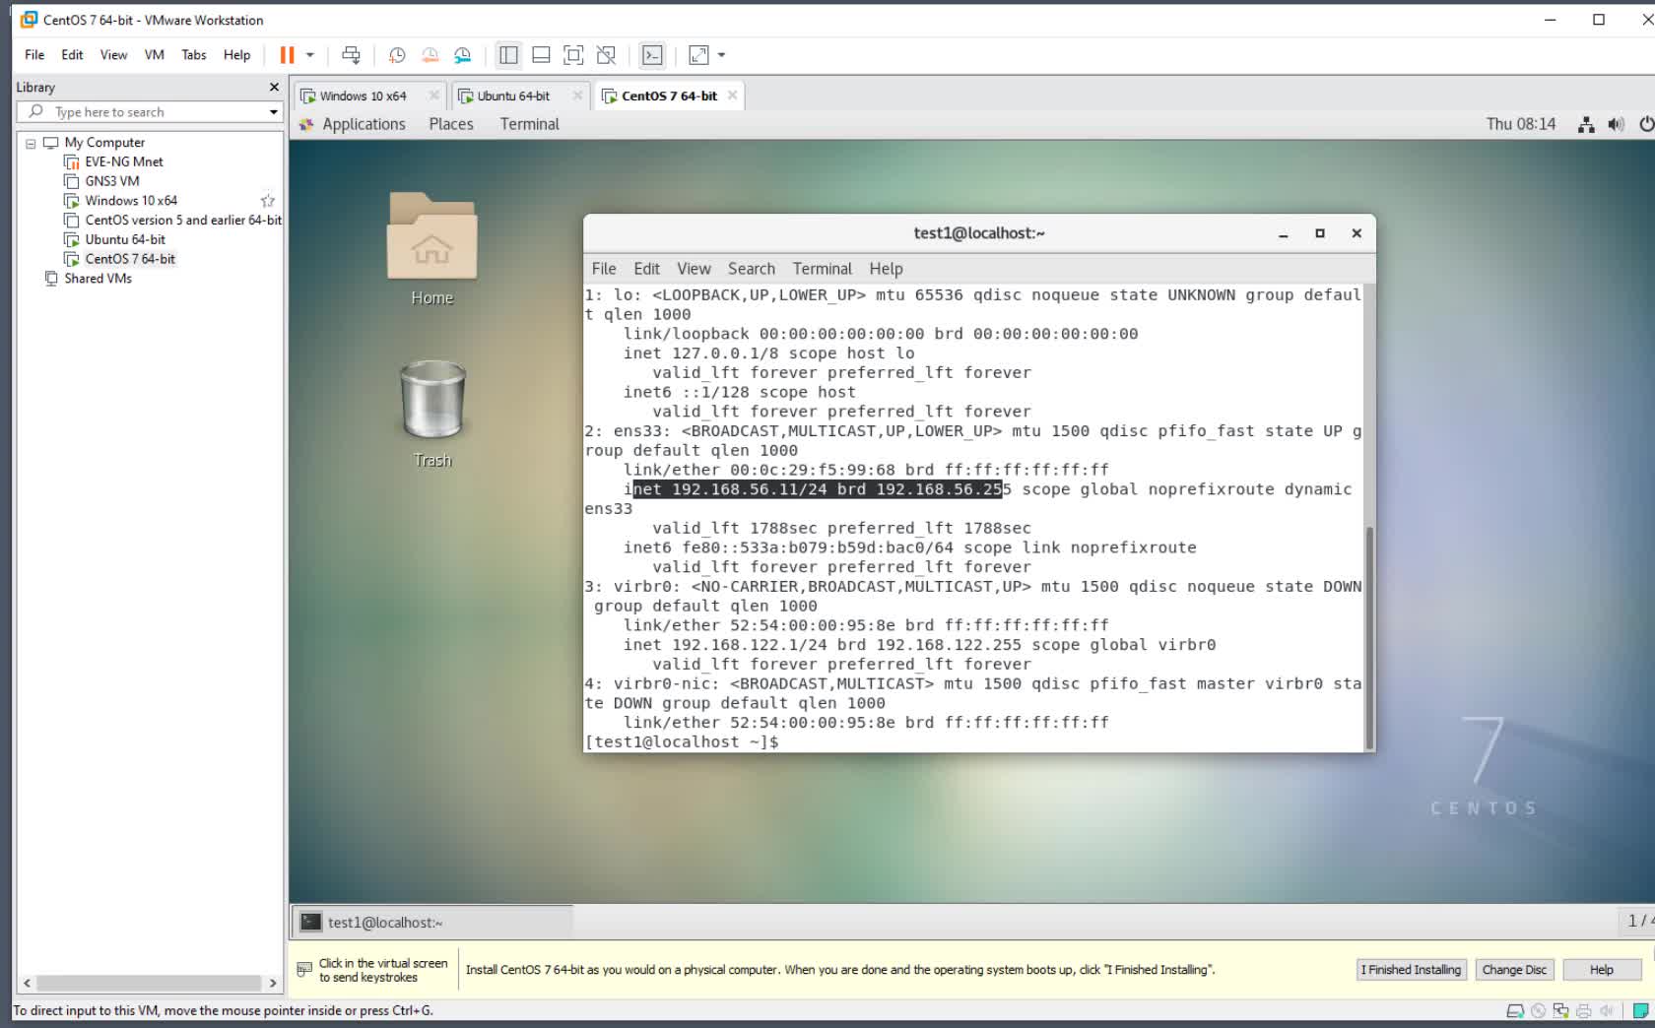Switch to the Windows 10 x64 tab
This screenshot has height=1028, width=1655.
point(362,96)
